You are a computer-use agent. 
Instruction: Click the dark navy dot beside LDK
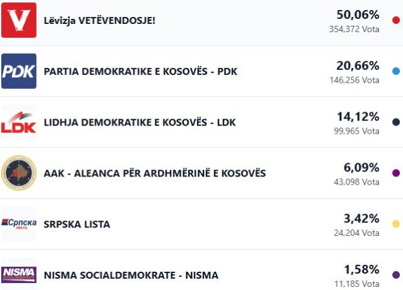[395, 122]
